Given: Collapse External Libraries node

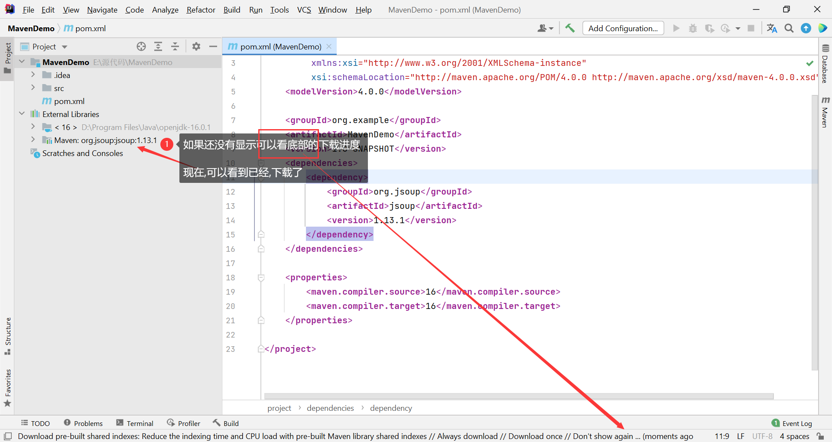Looking at the screenshot, I should coord(22,114).
